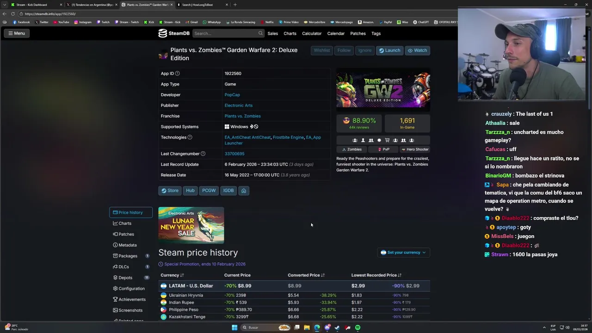
Task: Open the PopCap developer link
Action: [232, 95]
